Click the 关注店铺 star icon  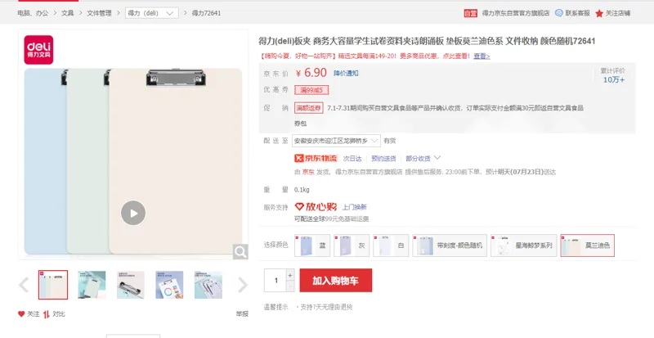599,13
